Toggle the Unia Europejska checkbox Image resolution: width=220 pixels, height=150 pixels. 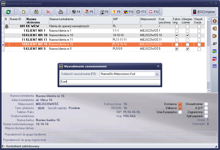pyautogui.click(x=180, y=112)
